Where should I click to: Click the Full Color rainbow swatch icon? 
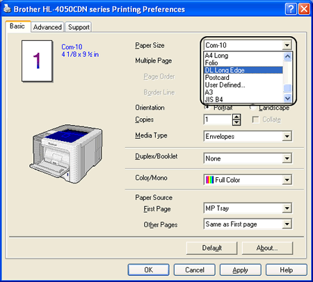209,180
